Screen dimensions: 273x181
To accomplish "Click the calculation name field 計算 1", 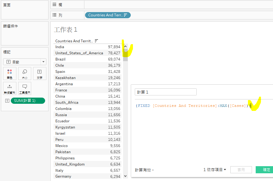I will [166, 92].
